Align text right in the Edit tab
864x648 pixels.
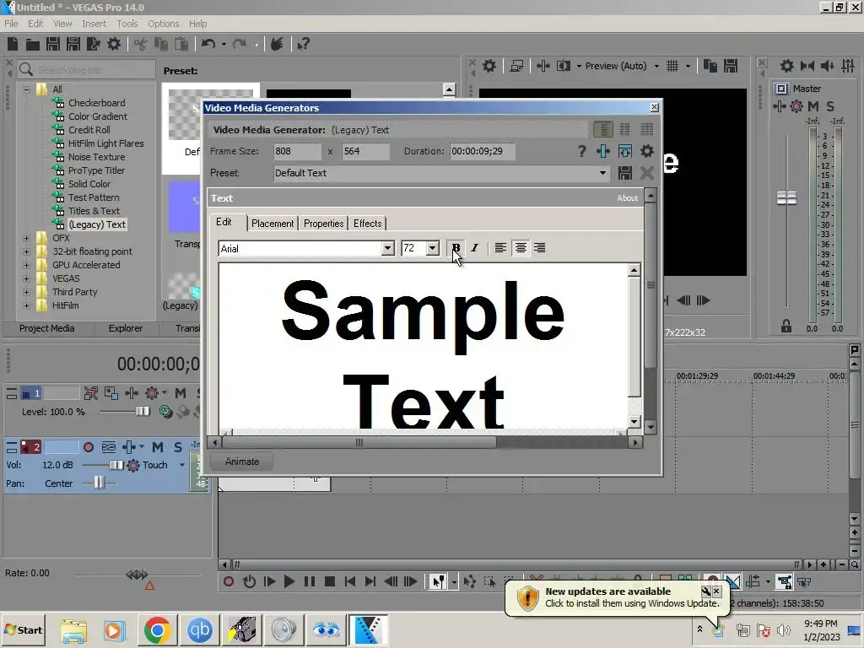point(540,248)
